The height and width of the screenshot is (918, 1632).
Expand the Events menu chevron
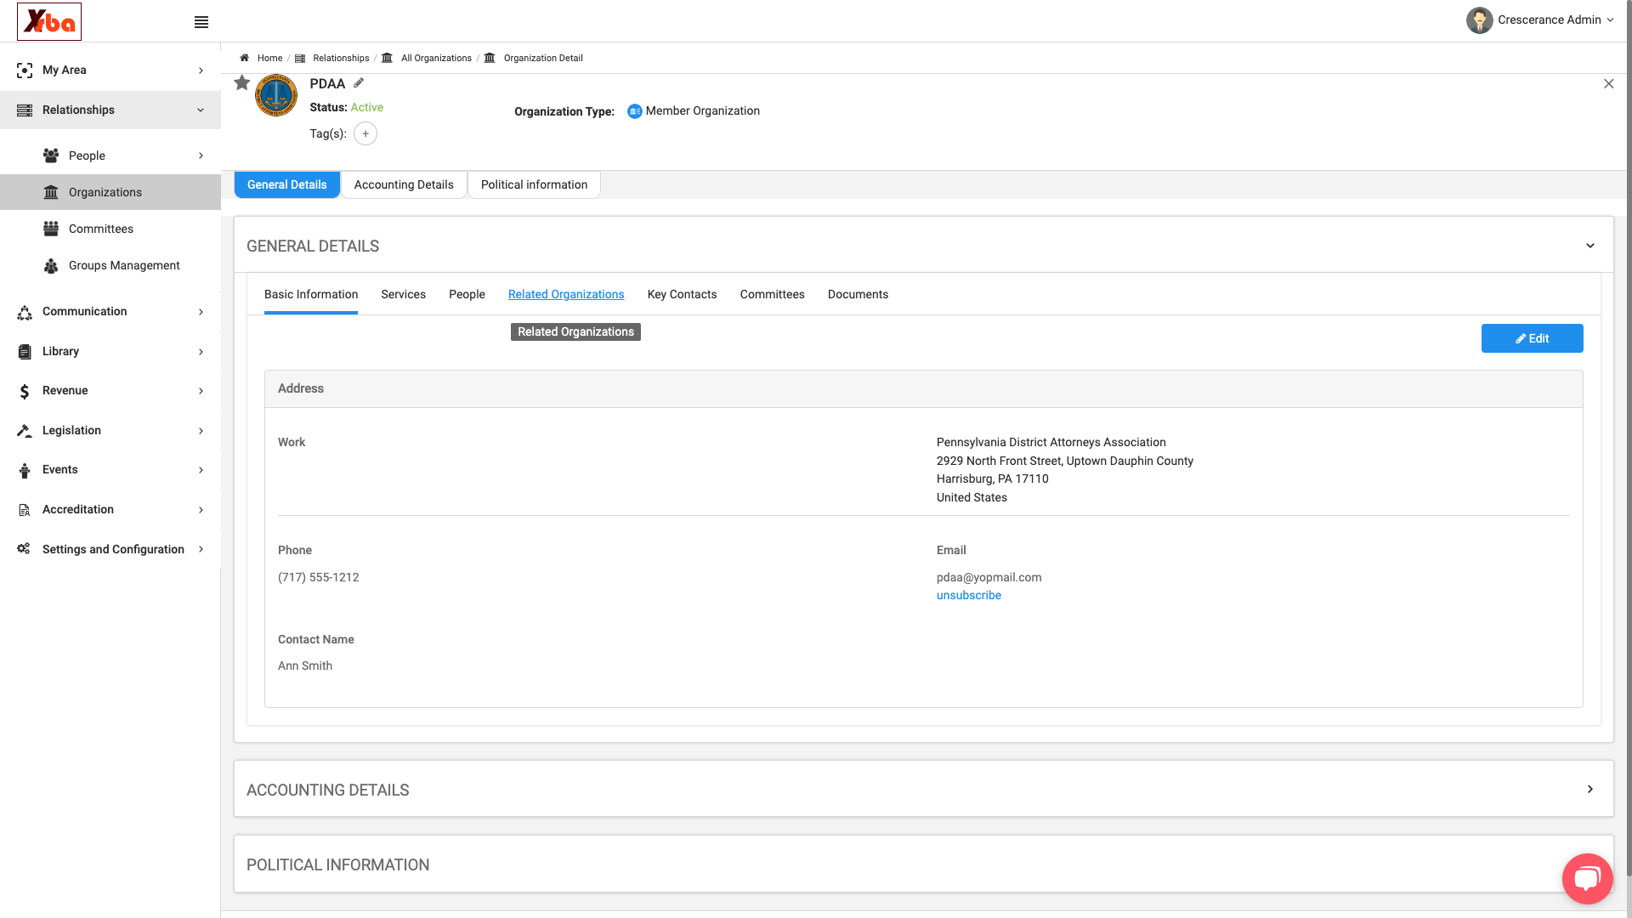click(x=201, y=470)
